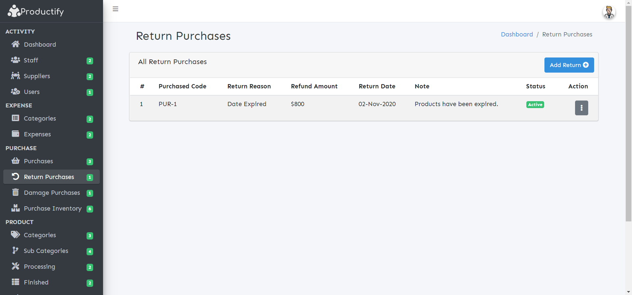Click the Damage Purchases trash icon
This screenshot has height=295, width=632.
15,193
